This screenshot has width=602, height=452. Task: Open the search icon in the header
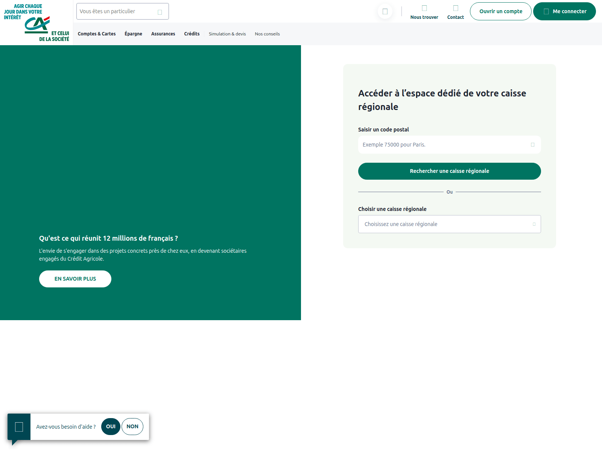[x=385, y=11]
